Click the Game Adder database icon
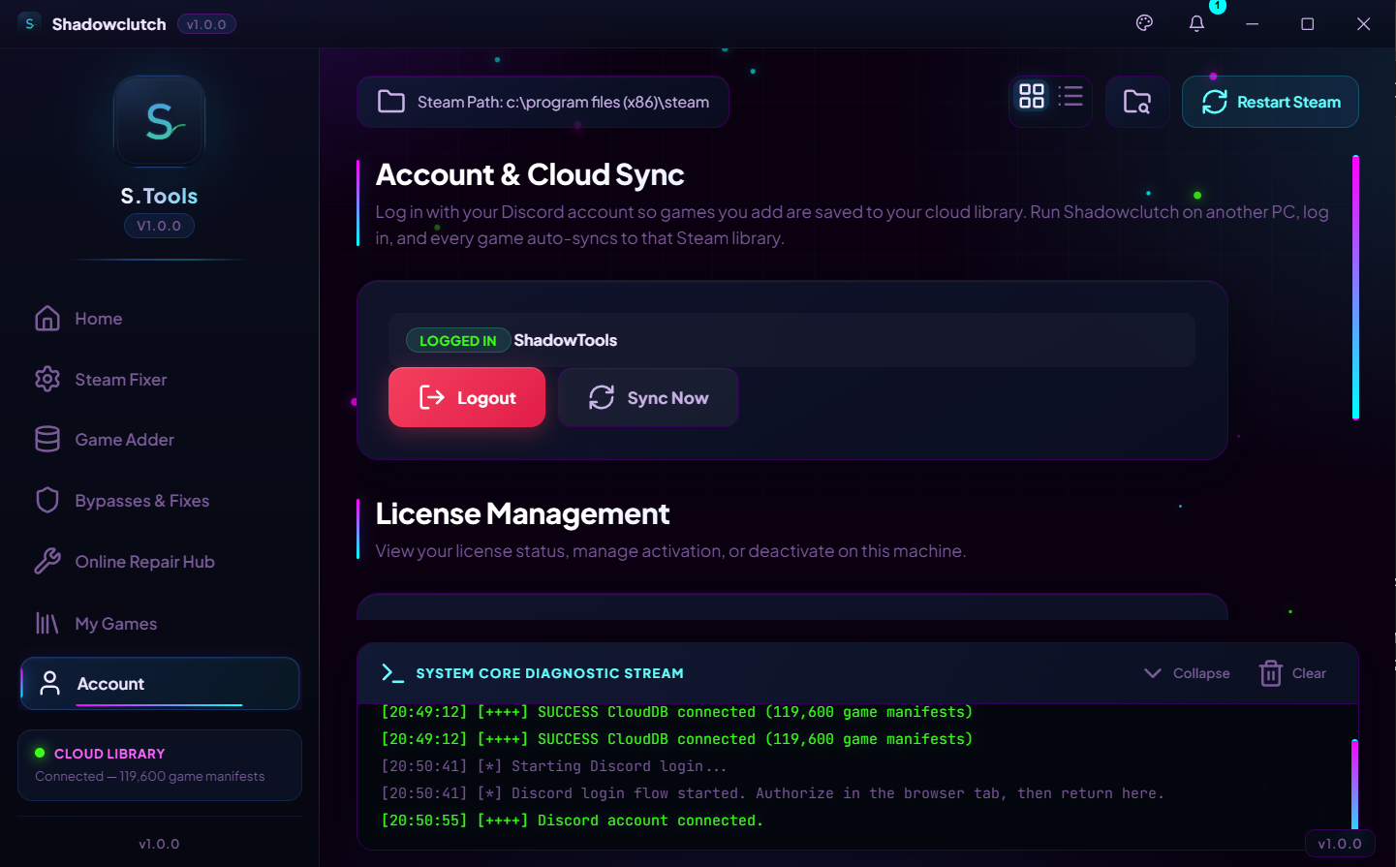Viewport: 1396px width, 867px height. pyautogui.click(x=47, y=440)
